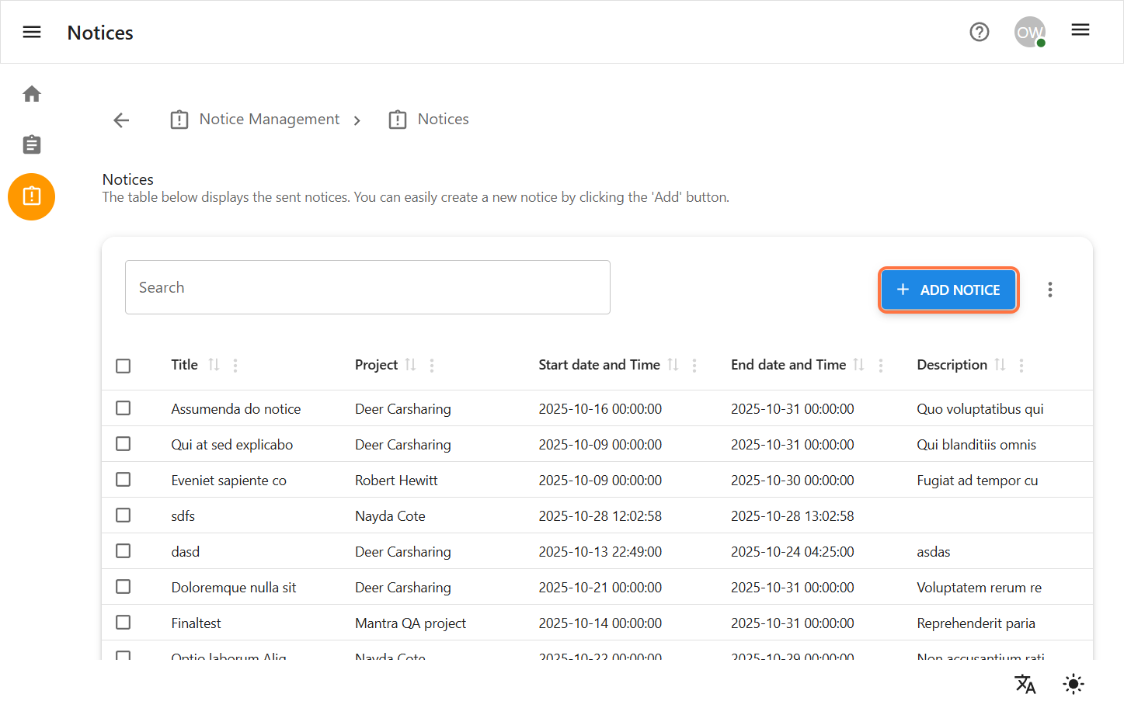
Task: Open the top-right hamburger menu
Action: click(1080, 30)
